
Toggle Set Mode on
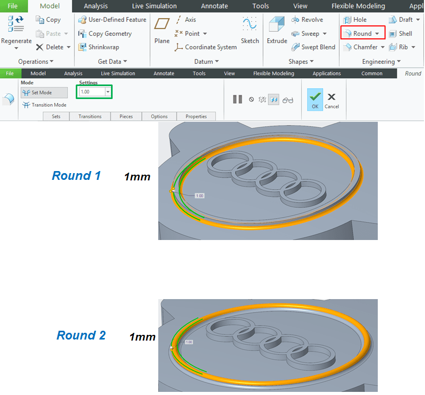[x=44, y=93]
